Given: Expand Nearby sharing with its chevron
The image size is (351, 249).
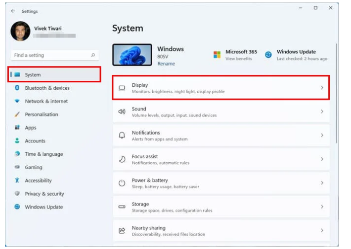Looking at the screenshot, I should click(322, 230).
